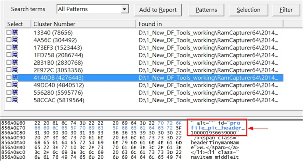
Task: Tick the checkbox for highlighted cluster 4140DB
Action: 9,78
